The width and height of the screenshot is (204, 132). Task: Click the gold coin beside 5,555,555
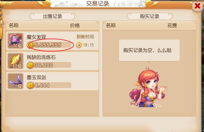[x=30, y=45]
